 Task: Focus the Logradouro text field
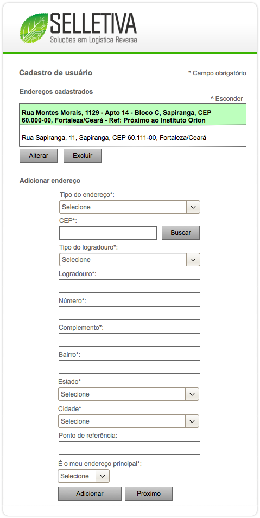pos(129,286)
